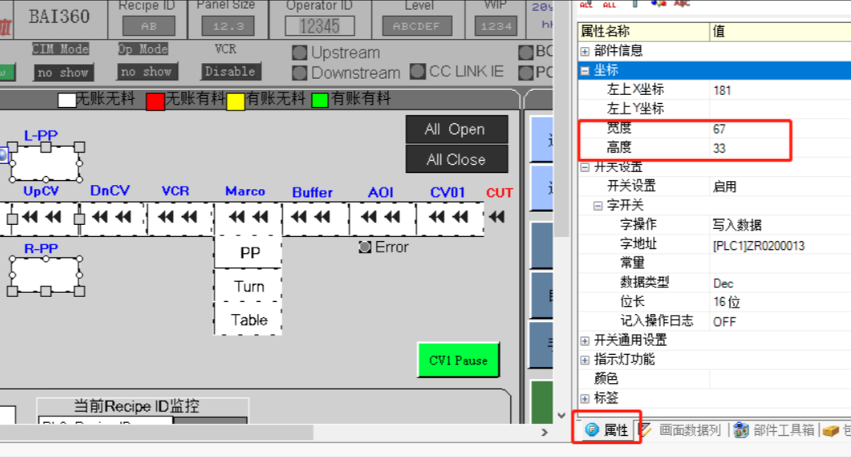Screen dimensions: 851x457
Task: Click the 字操作 value 写入数据
Action: 737,225
